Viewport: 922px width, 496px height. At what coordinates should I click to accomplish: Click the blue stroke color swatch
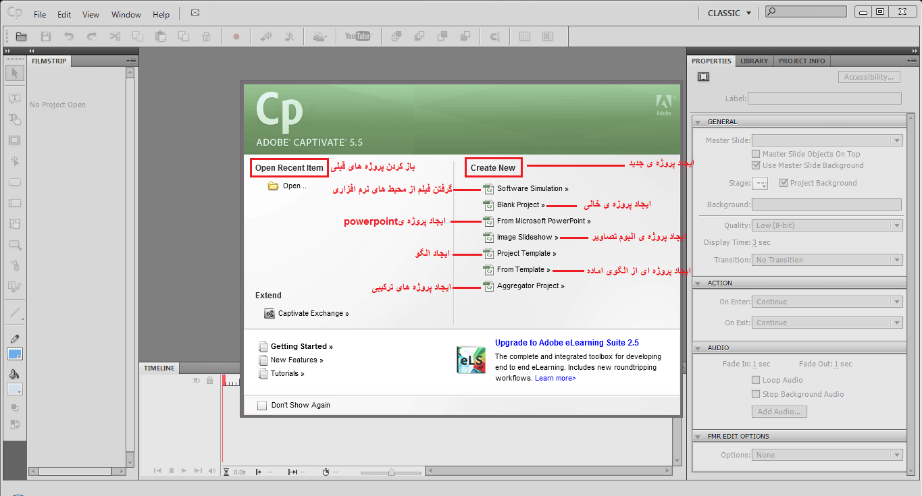click(x=15, y=354)
